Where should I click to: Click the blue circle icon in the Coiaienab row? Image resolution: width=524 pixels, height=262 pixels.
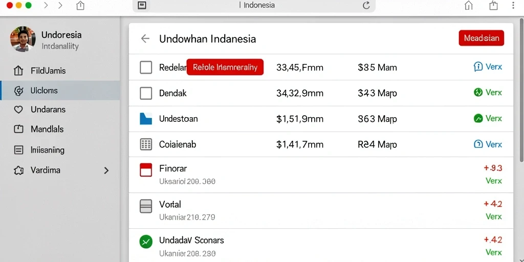pos(478,144)
